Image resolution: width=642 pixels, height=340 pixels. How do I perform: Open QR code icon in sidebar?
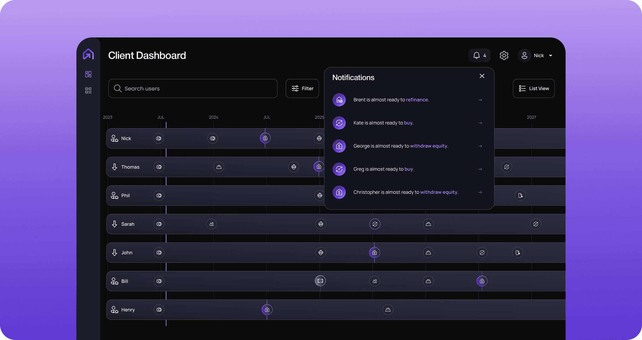coord(88,91)
